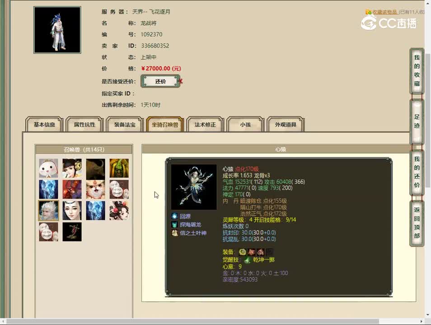
Task: Open the 基本信息 tab
Action: pyautogui.click(x=44, y=125)
